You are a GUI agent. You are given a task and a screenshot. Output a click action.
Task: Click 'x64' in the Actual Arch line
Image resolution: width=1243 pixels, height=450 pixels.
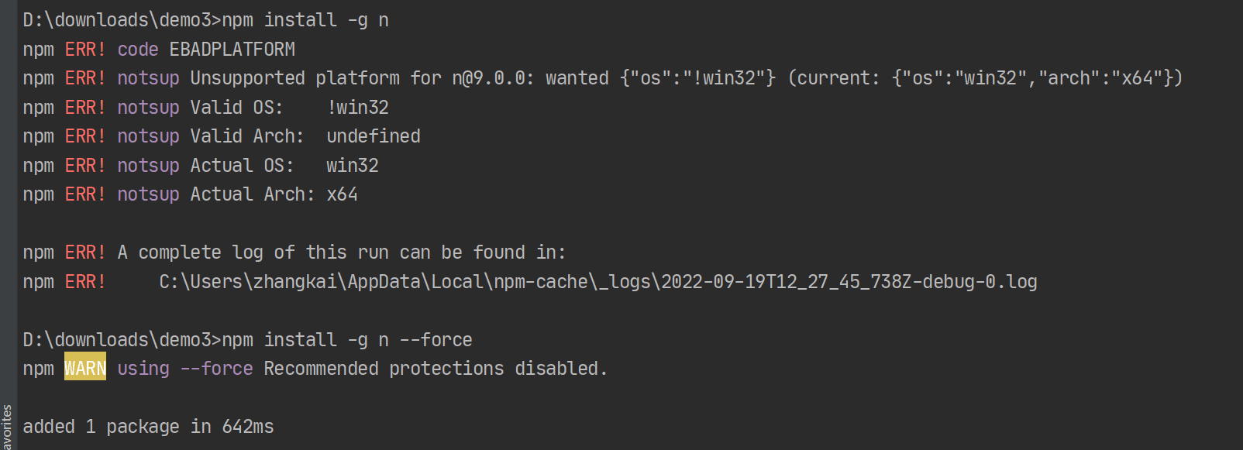[342, 194]
